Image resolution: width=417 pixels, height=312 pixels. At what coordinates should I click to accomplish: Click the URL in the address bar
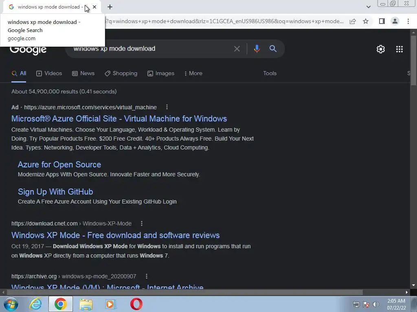point(224,21)
